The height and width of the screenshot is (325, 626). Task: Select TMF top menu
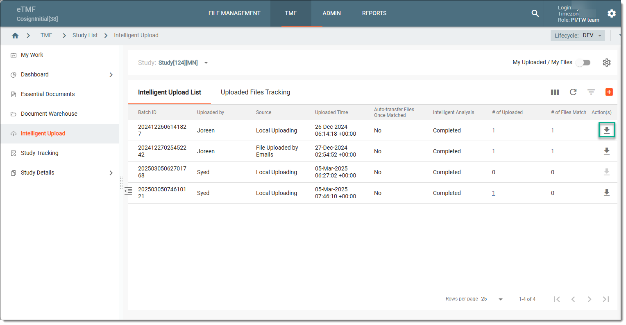click(x=291, y=13)
